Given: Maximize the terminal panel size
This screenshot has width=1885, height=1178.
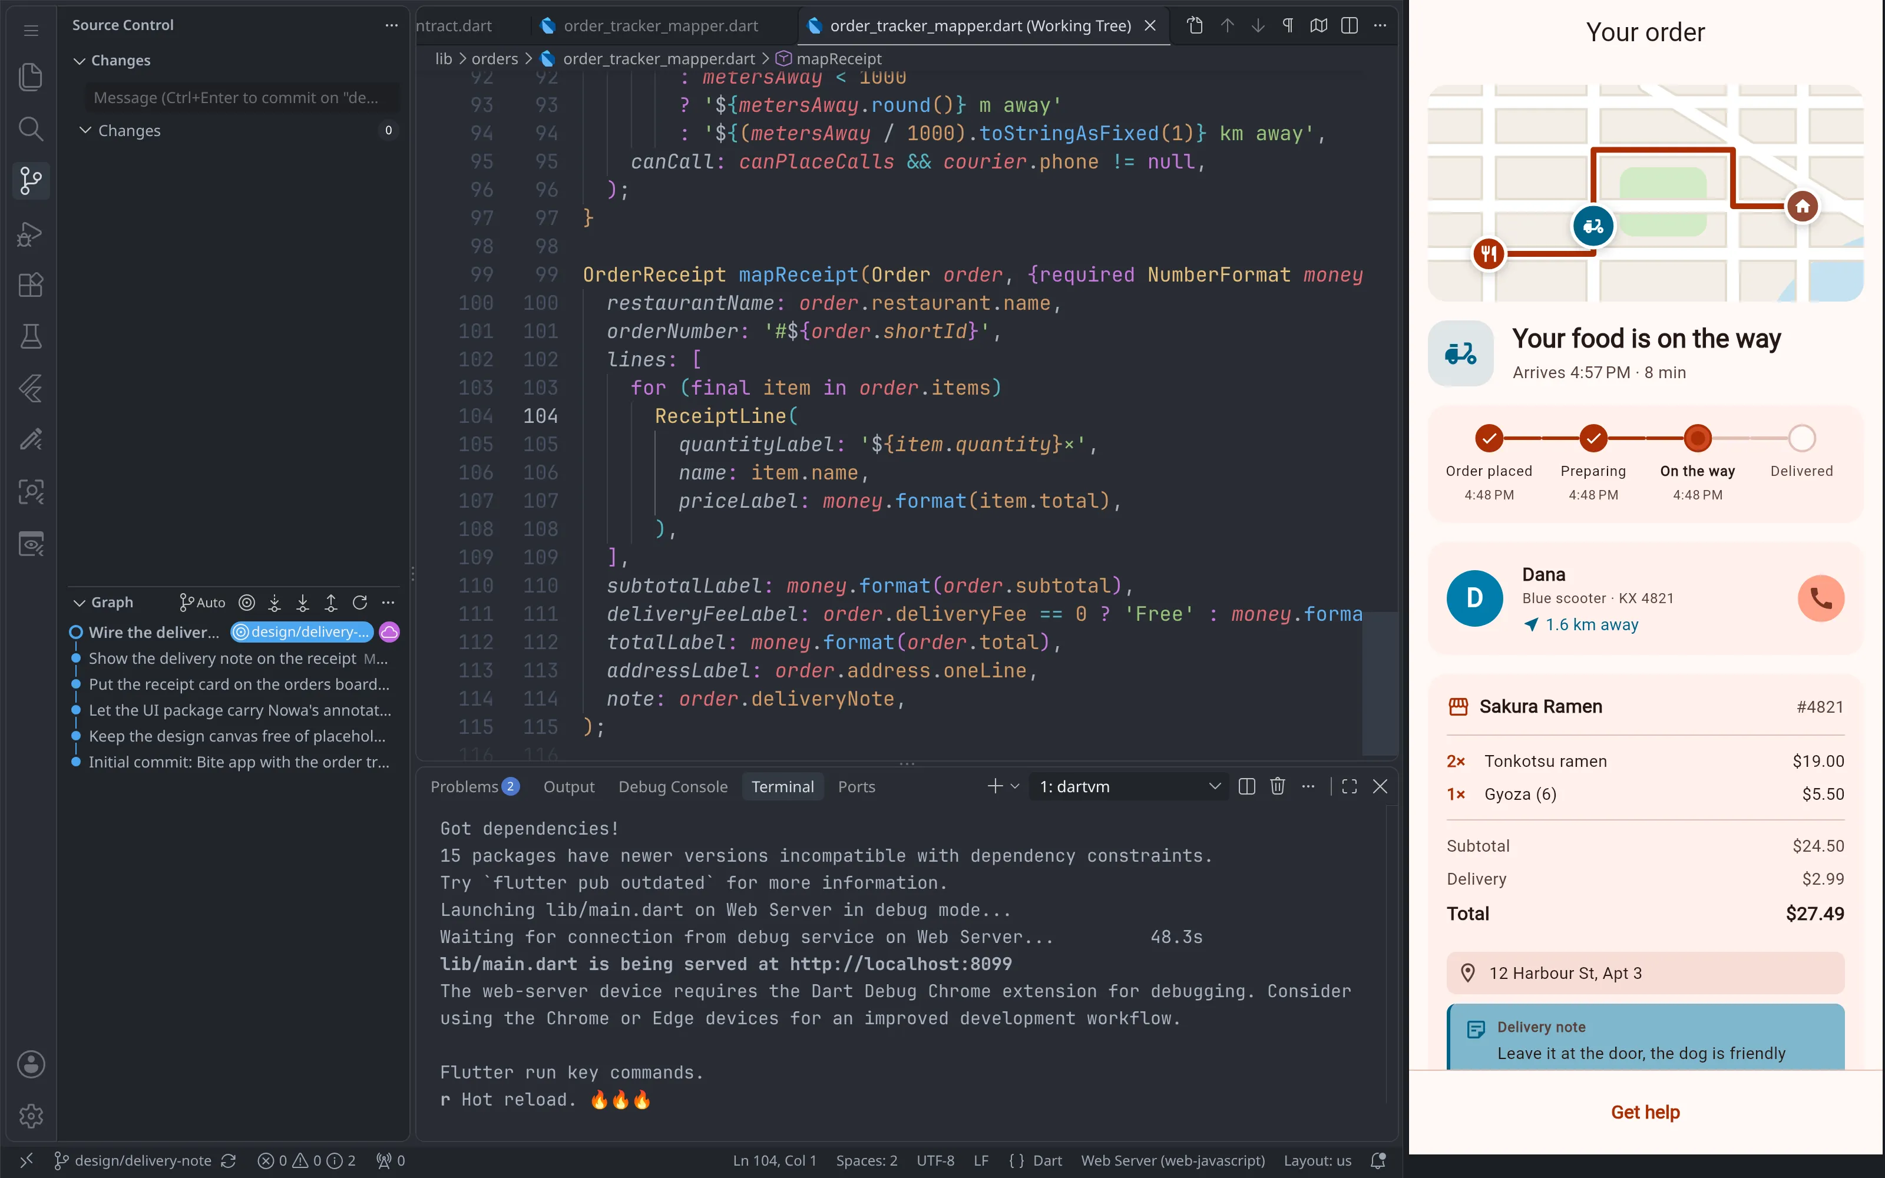Looking at the screenshot, I should (x=1349, y=786).
